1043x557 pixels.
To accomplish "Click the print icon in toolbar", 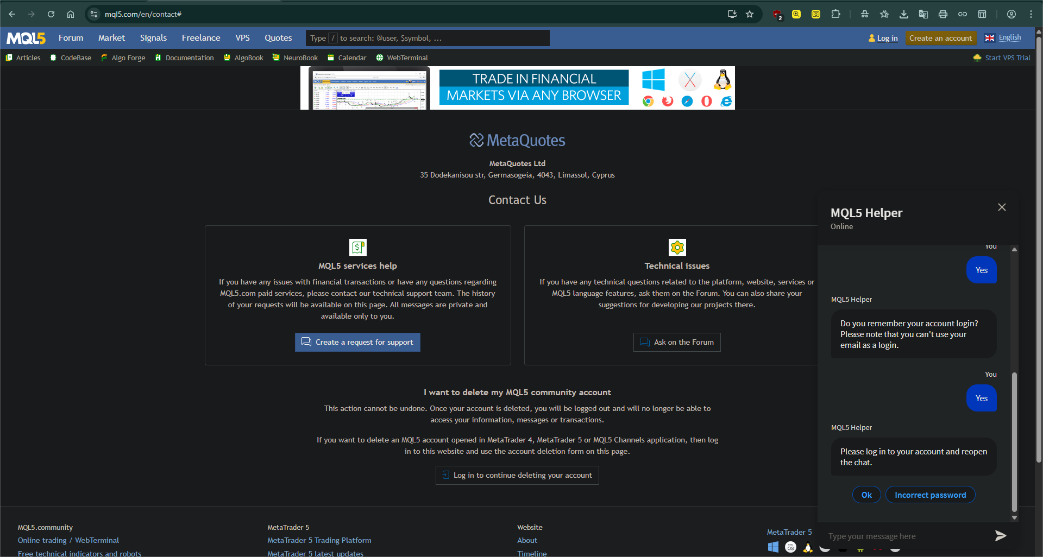I will (943, 14).
